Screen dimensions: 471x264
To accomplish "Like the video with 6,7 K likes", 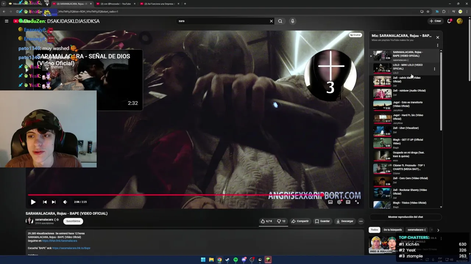I will [267, 221].
